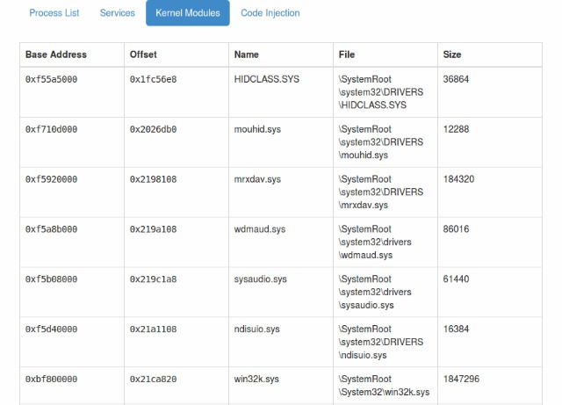Select base address 0xf5b08000
The height and width of the screenshot is (405, 562).
coord(51,278)
